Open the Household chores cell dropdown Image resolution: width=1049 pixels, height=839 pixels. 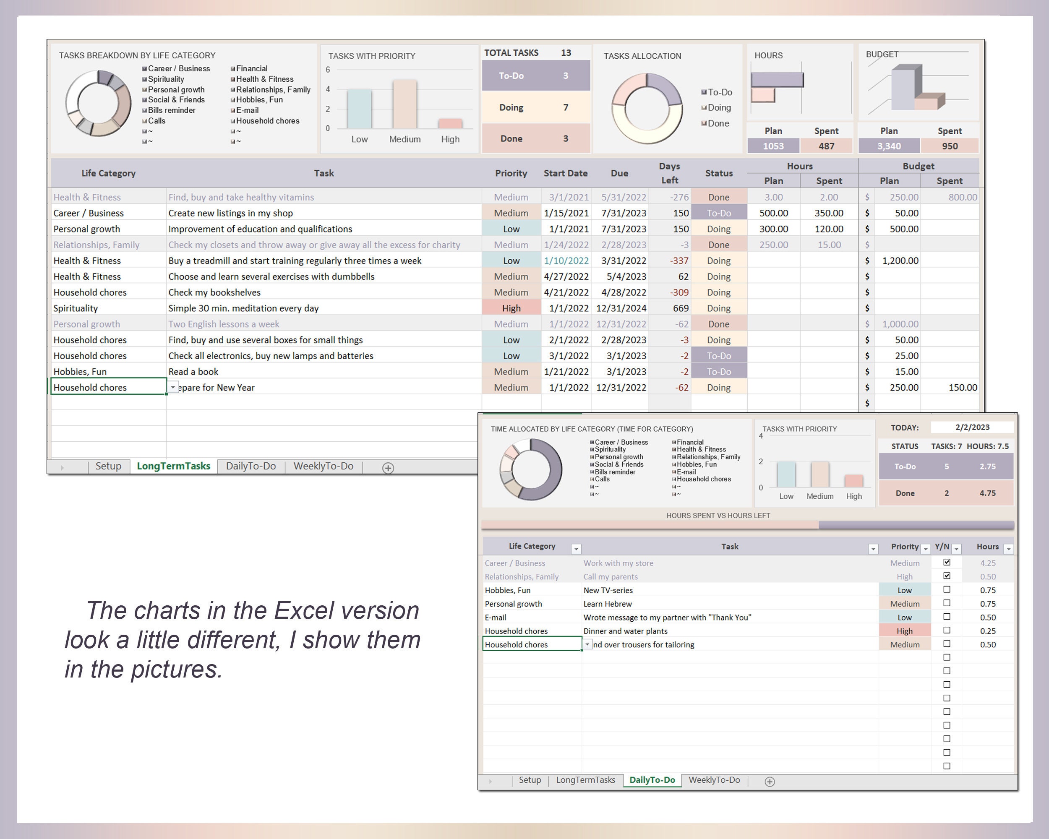pyautogui.click(x=173, y=387)
